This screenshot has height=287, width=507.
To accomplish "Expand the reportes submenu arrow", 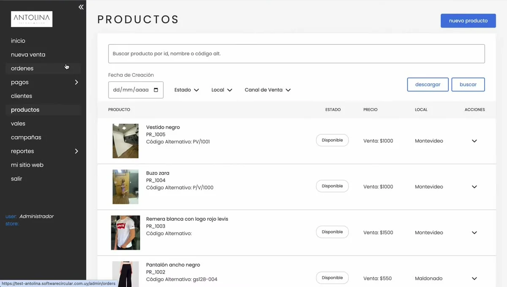I will pos(76,151).
